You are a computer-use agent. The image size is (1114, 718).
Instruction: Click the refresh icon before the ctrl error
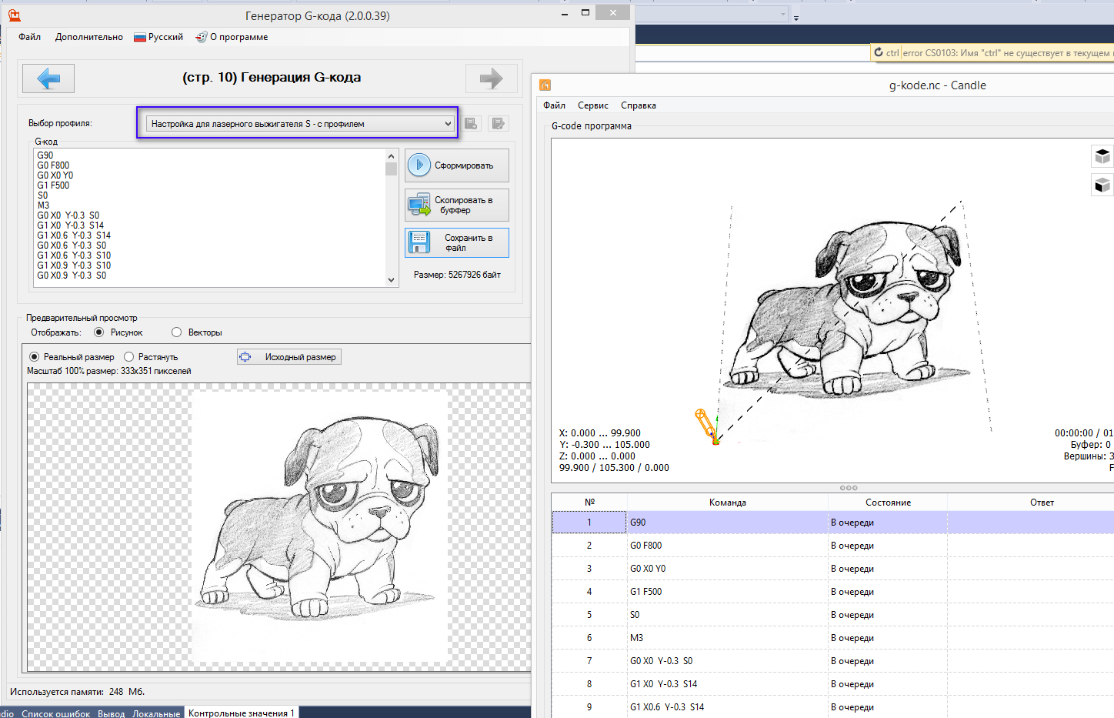[879, 52]
